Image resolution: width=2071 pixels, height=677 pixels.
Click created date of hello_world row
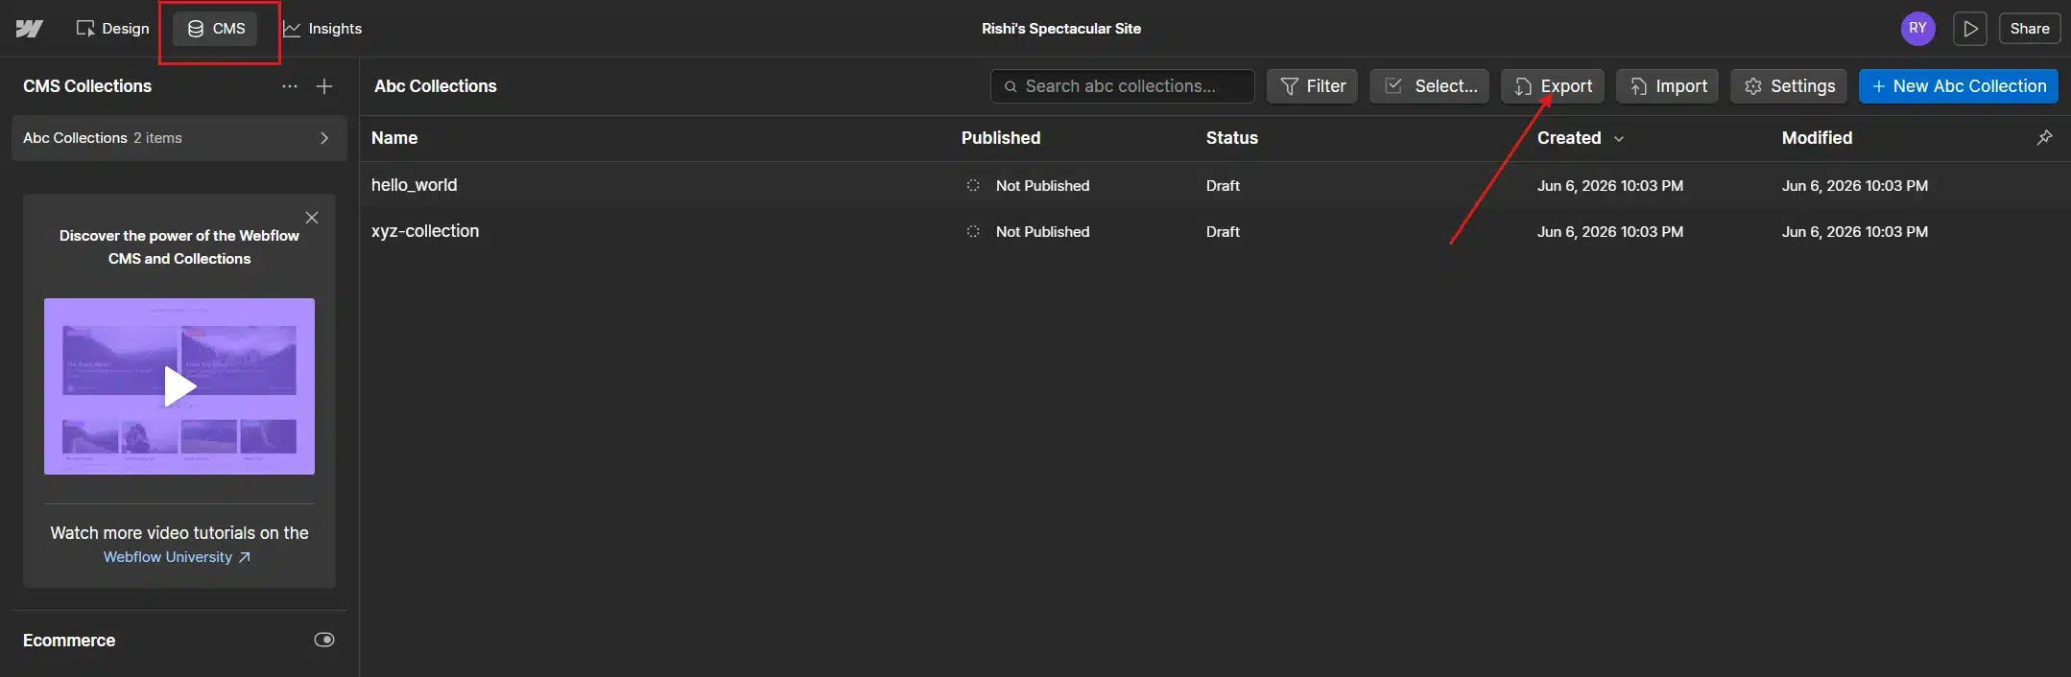coord(1610,186)
